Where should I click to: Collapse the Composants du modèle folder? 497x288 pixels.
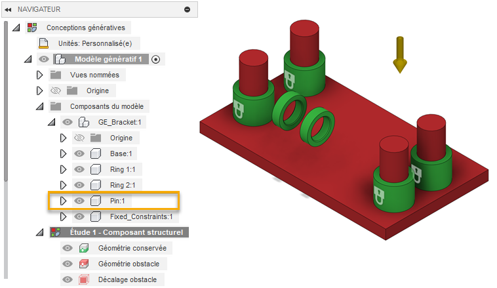[x=39, y=106]
